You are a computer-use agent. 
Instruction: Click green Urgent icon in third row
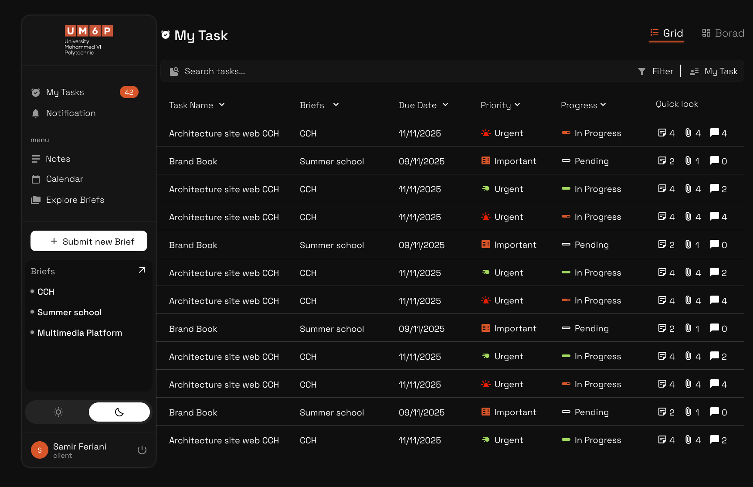click(486, 188)
